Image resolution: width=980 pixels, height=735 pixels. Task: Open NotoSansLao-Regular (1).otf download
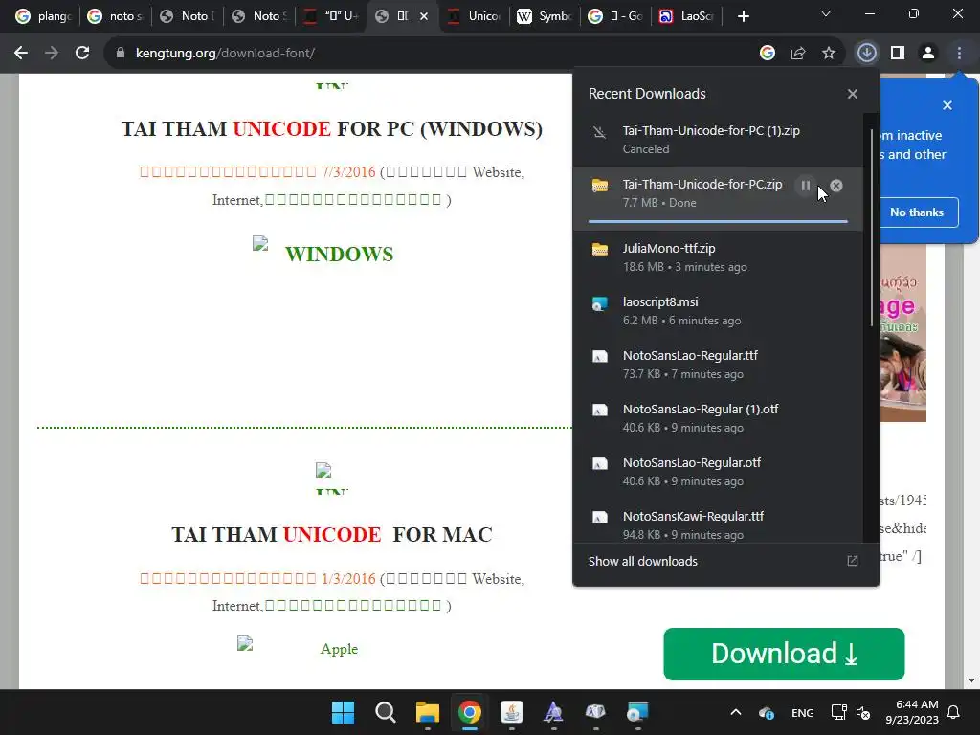coord(718,418)
